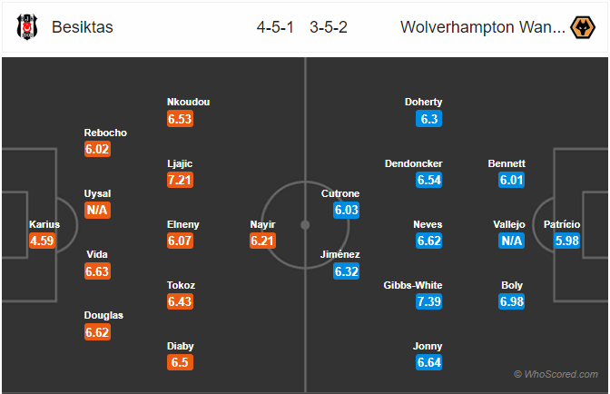This screenshot has width=610, height=394.
Task: Open the Besiktas team name link
Action: 83,27
